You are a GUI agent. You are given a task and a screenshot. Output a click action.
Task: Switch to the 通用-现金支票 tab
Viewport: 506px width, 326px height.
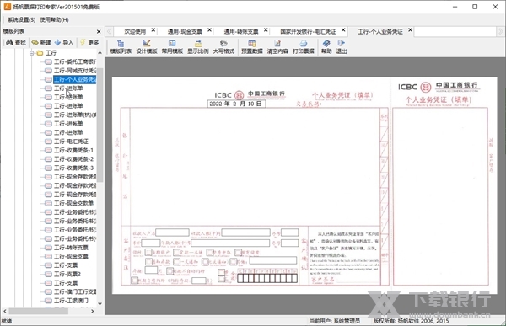pos(185,32)
